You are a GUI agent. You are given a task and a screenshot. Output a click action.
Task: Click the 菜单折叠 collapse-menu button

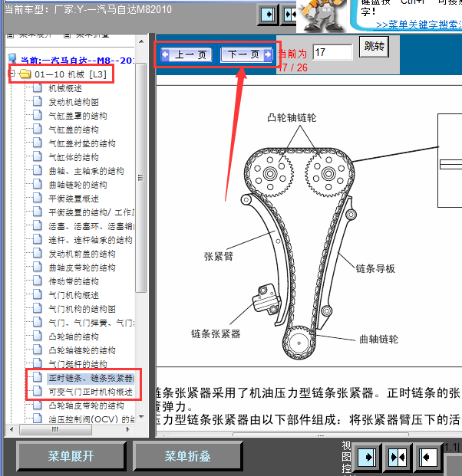pos(187,456)
